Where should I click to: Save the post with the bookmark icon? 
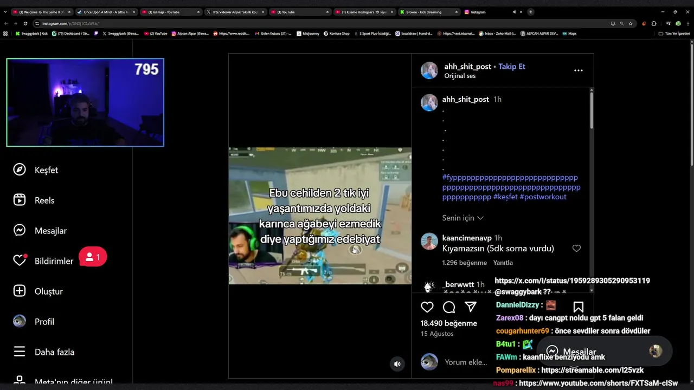(x=579, y=307)
